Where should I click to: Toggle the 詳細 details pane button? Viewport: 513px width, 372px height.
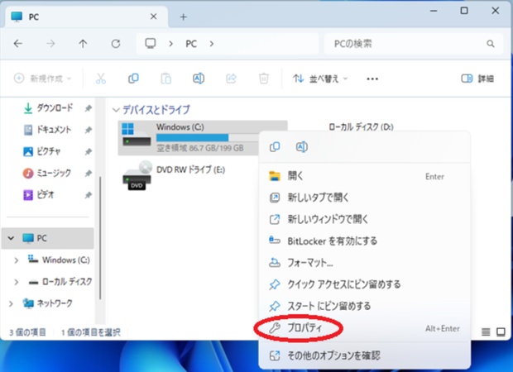tap(477, 79)
